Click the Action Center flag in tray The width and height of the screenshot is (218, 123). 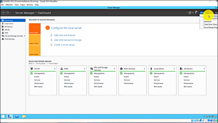[207, 116]
